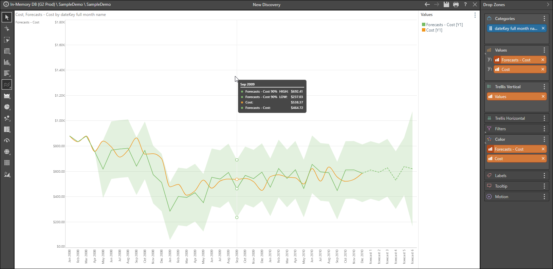Click the info icon beside In-Memory DB
Screen dimensions: 553x269
tap(6, 4)
